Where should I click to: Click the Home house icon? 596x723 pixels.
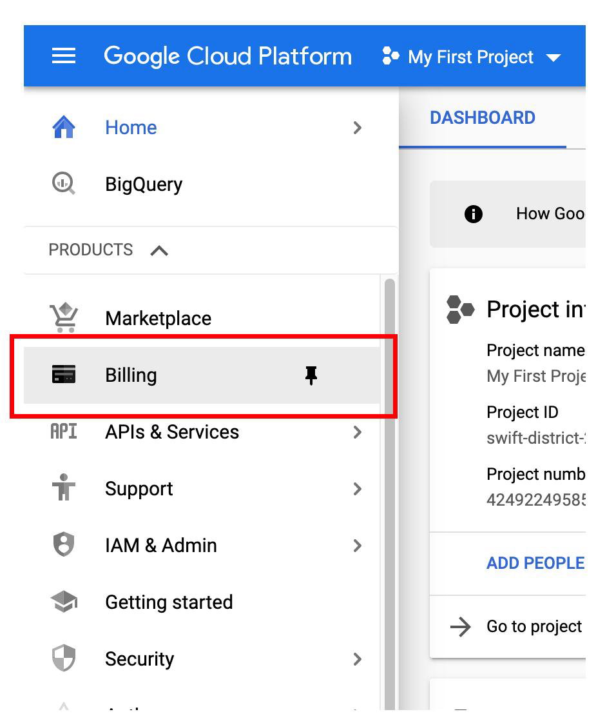[64, 127]
